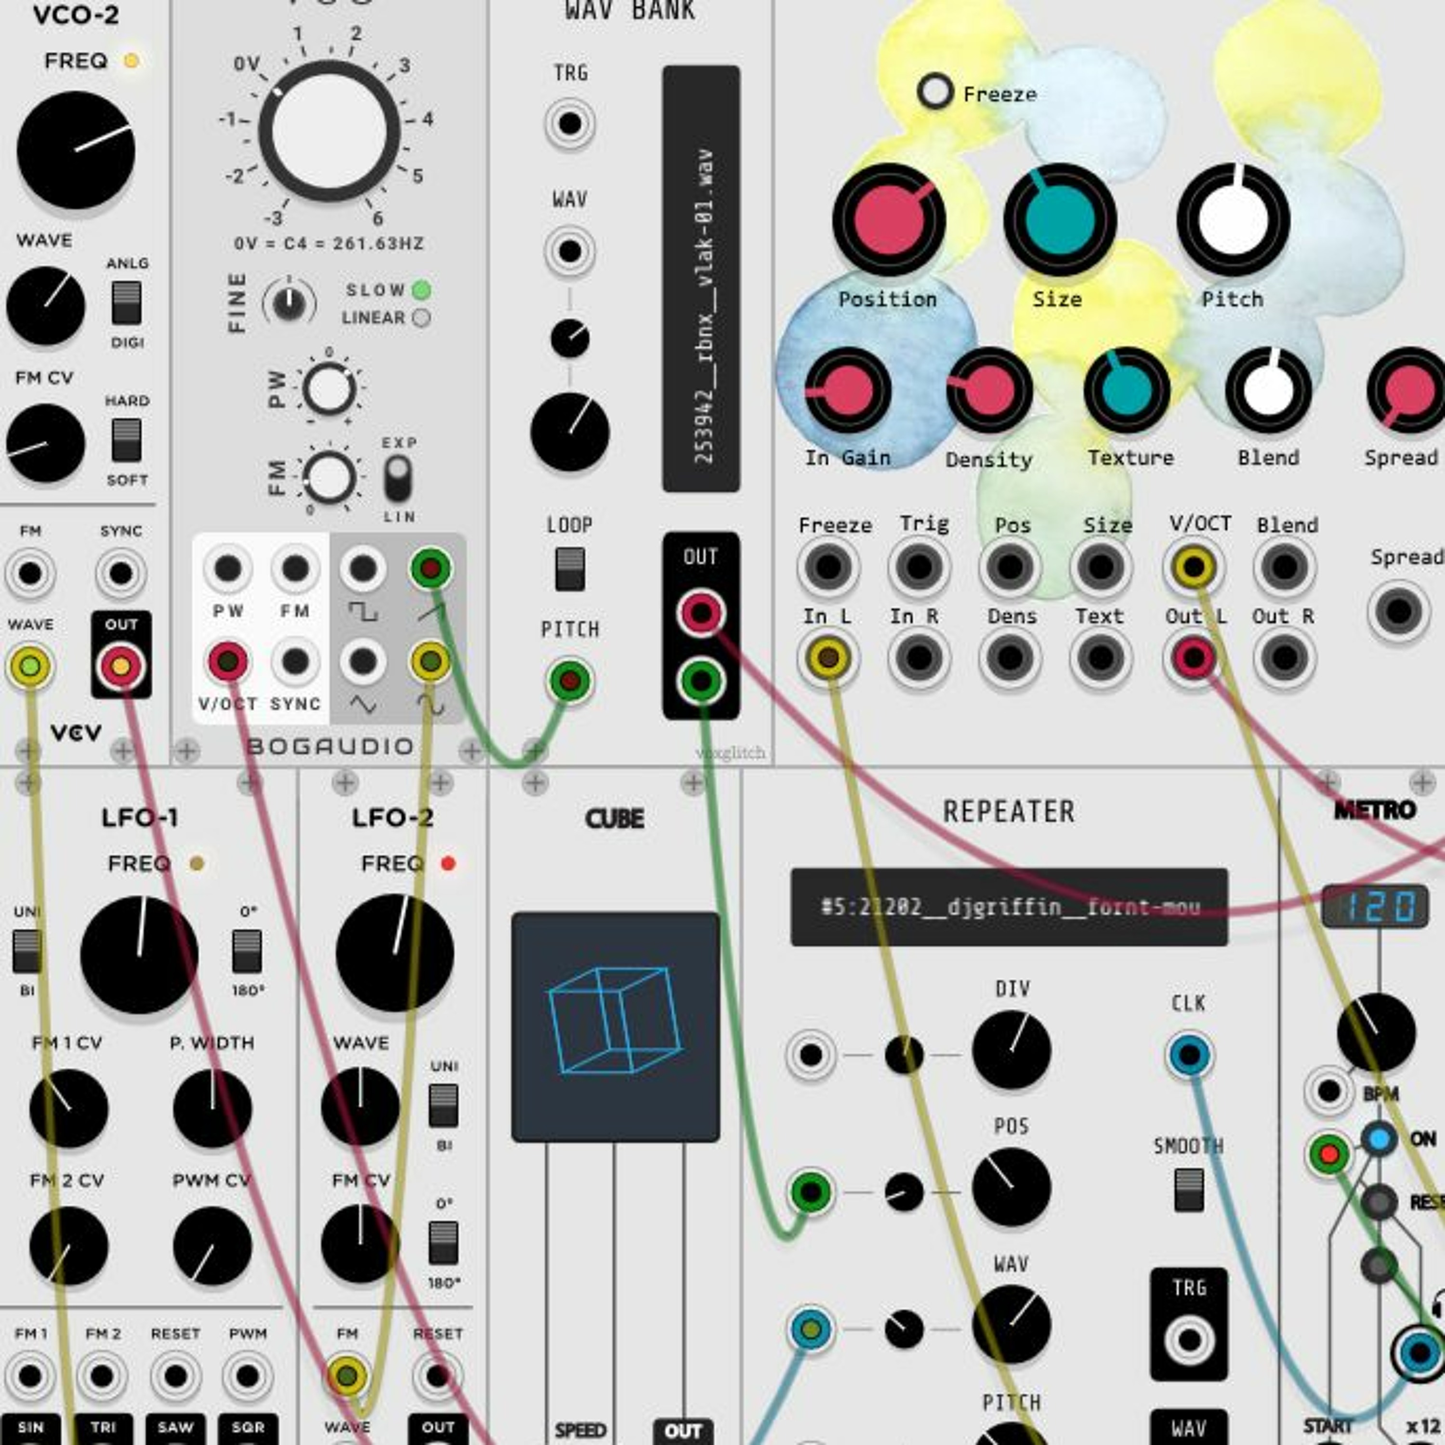Click the yellow In L input jack
1445x1445 pixels.
pyautogui.click(x=828, y=658)
